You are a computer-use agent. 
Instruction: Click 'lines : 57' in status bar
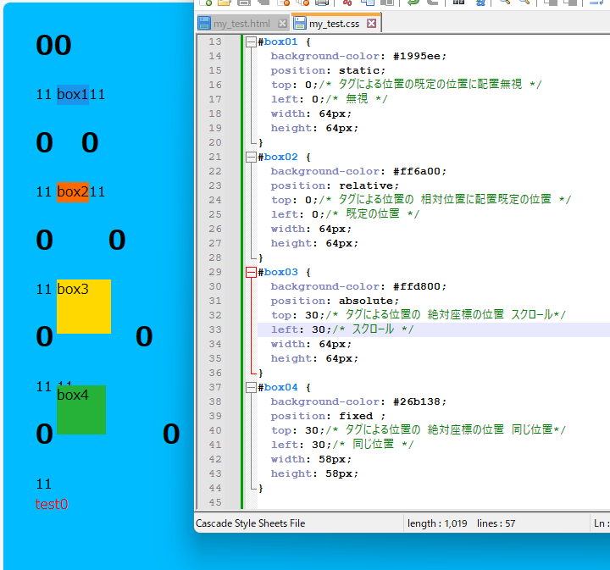496,523
